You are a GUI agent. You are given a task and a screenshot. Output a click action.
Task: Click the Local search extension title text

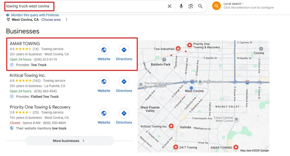pyautogui.click(x=232, y=4)
